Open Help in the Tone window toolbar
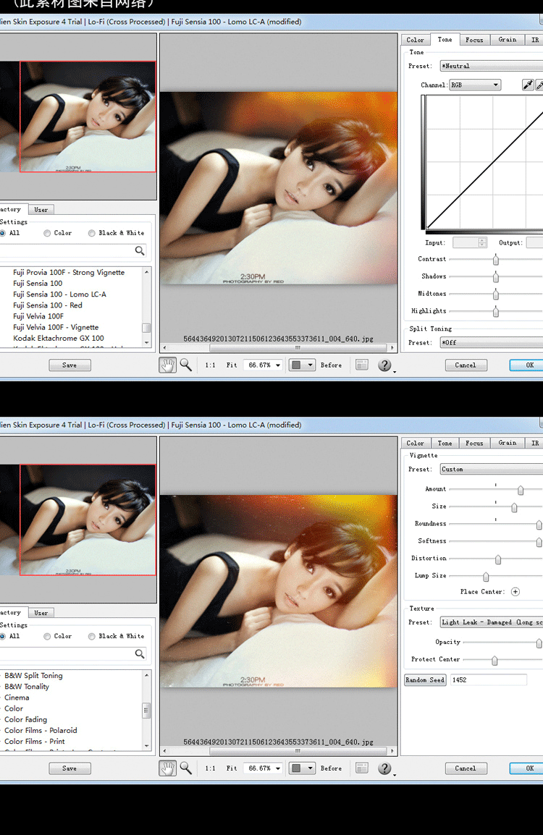 pos(384,365)
